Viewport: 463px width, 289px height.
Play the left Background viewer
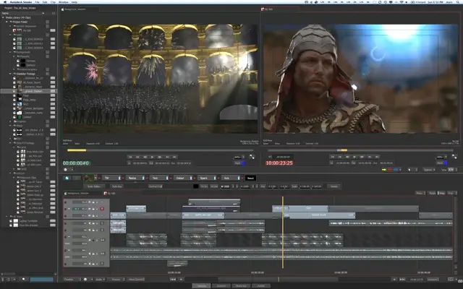click(153, 157)
